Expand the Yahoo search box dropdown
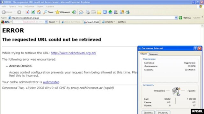Image resolution: width=204 pixels, height=114 pixels. click(46, 22)
